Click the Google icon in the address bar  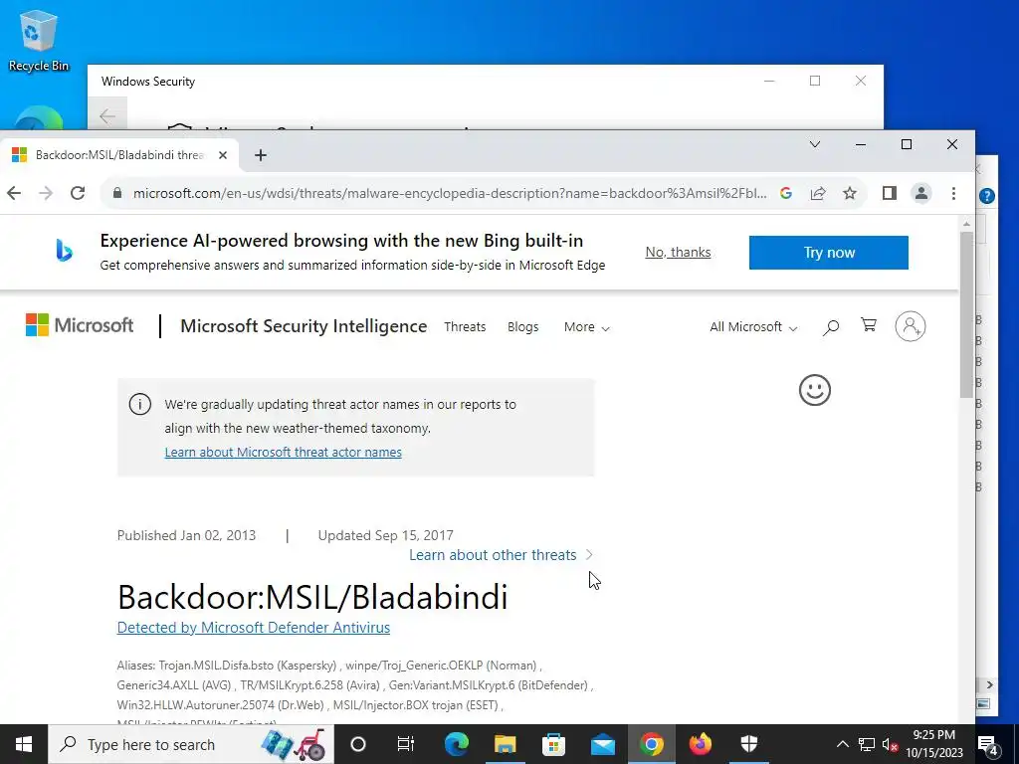tap(786, 193)
